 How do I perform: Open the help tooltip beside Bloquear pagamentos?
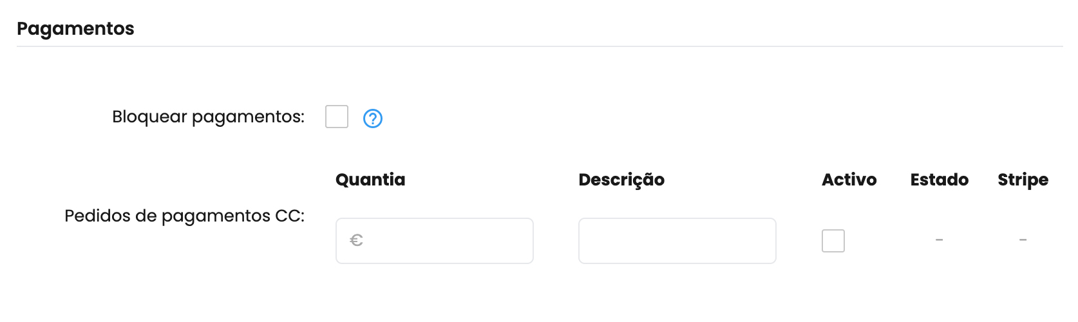point(373,118)
